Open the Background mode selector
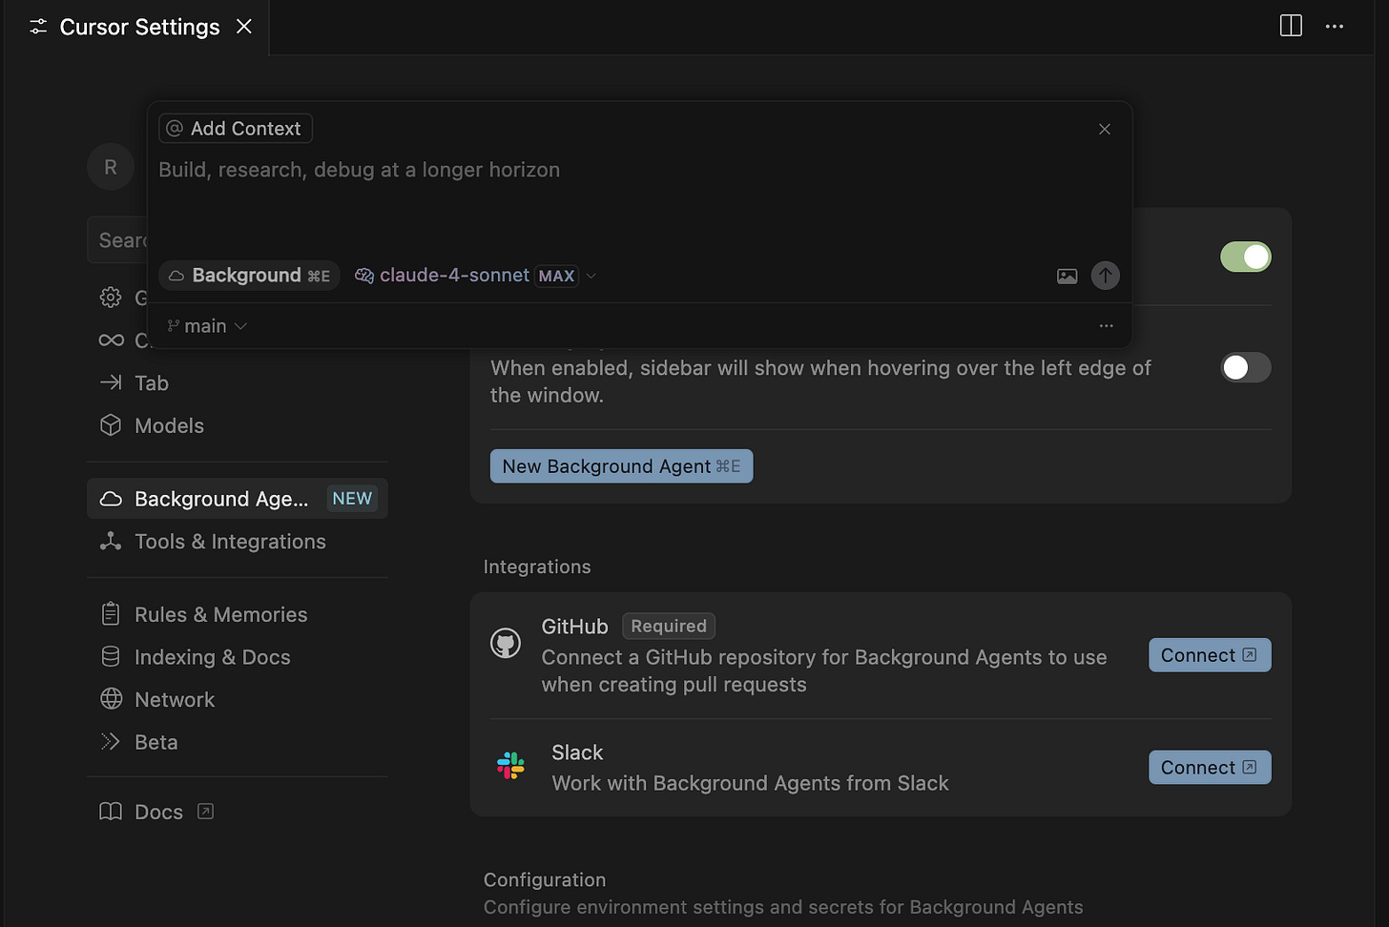 (250, 276)
